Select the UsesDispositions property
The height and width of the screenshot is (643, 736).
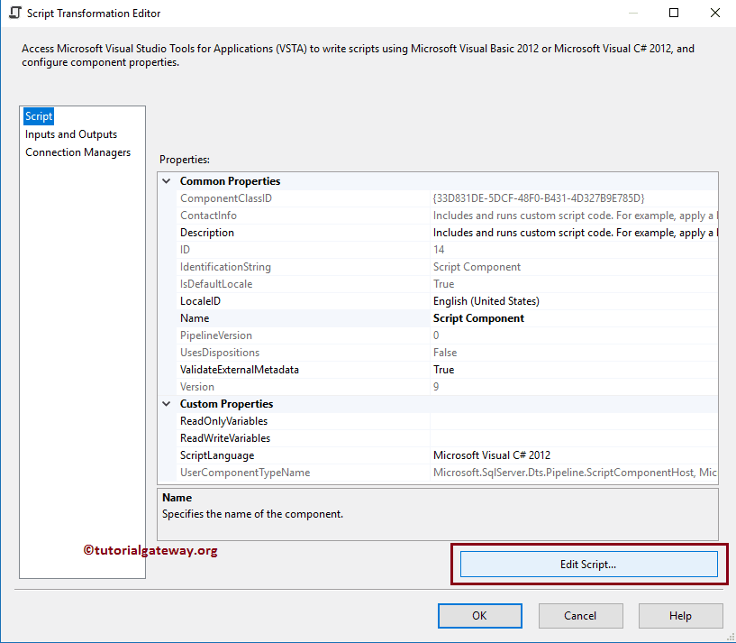(220, 353)
